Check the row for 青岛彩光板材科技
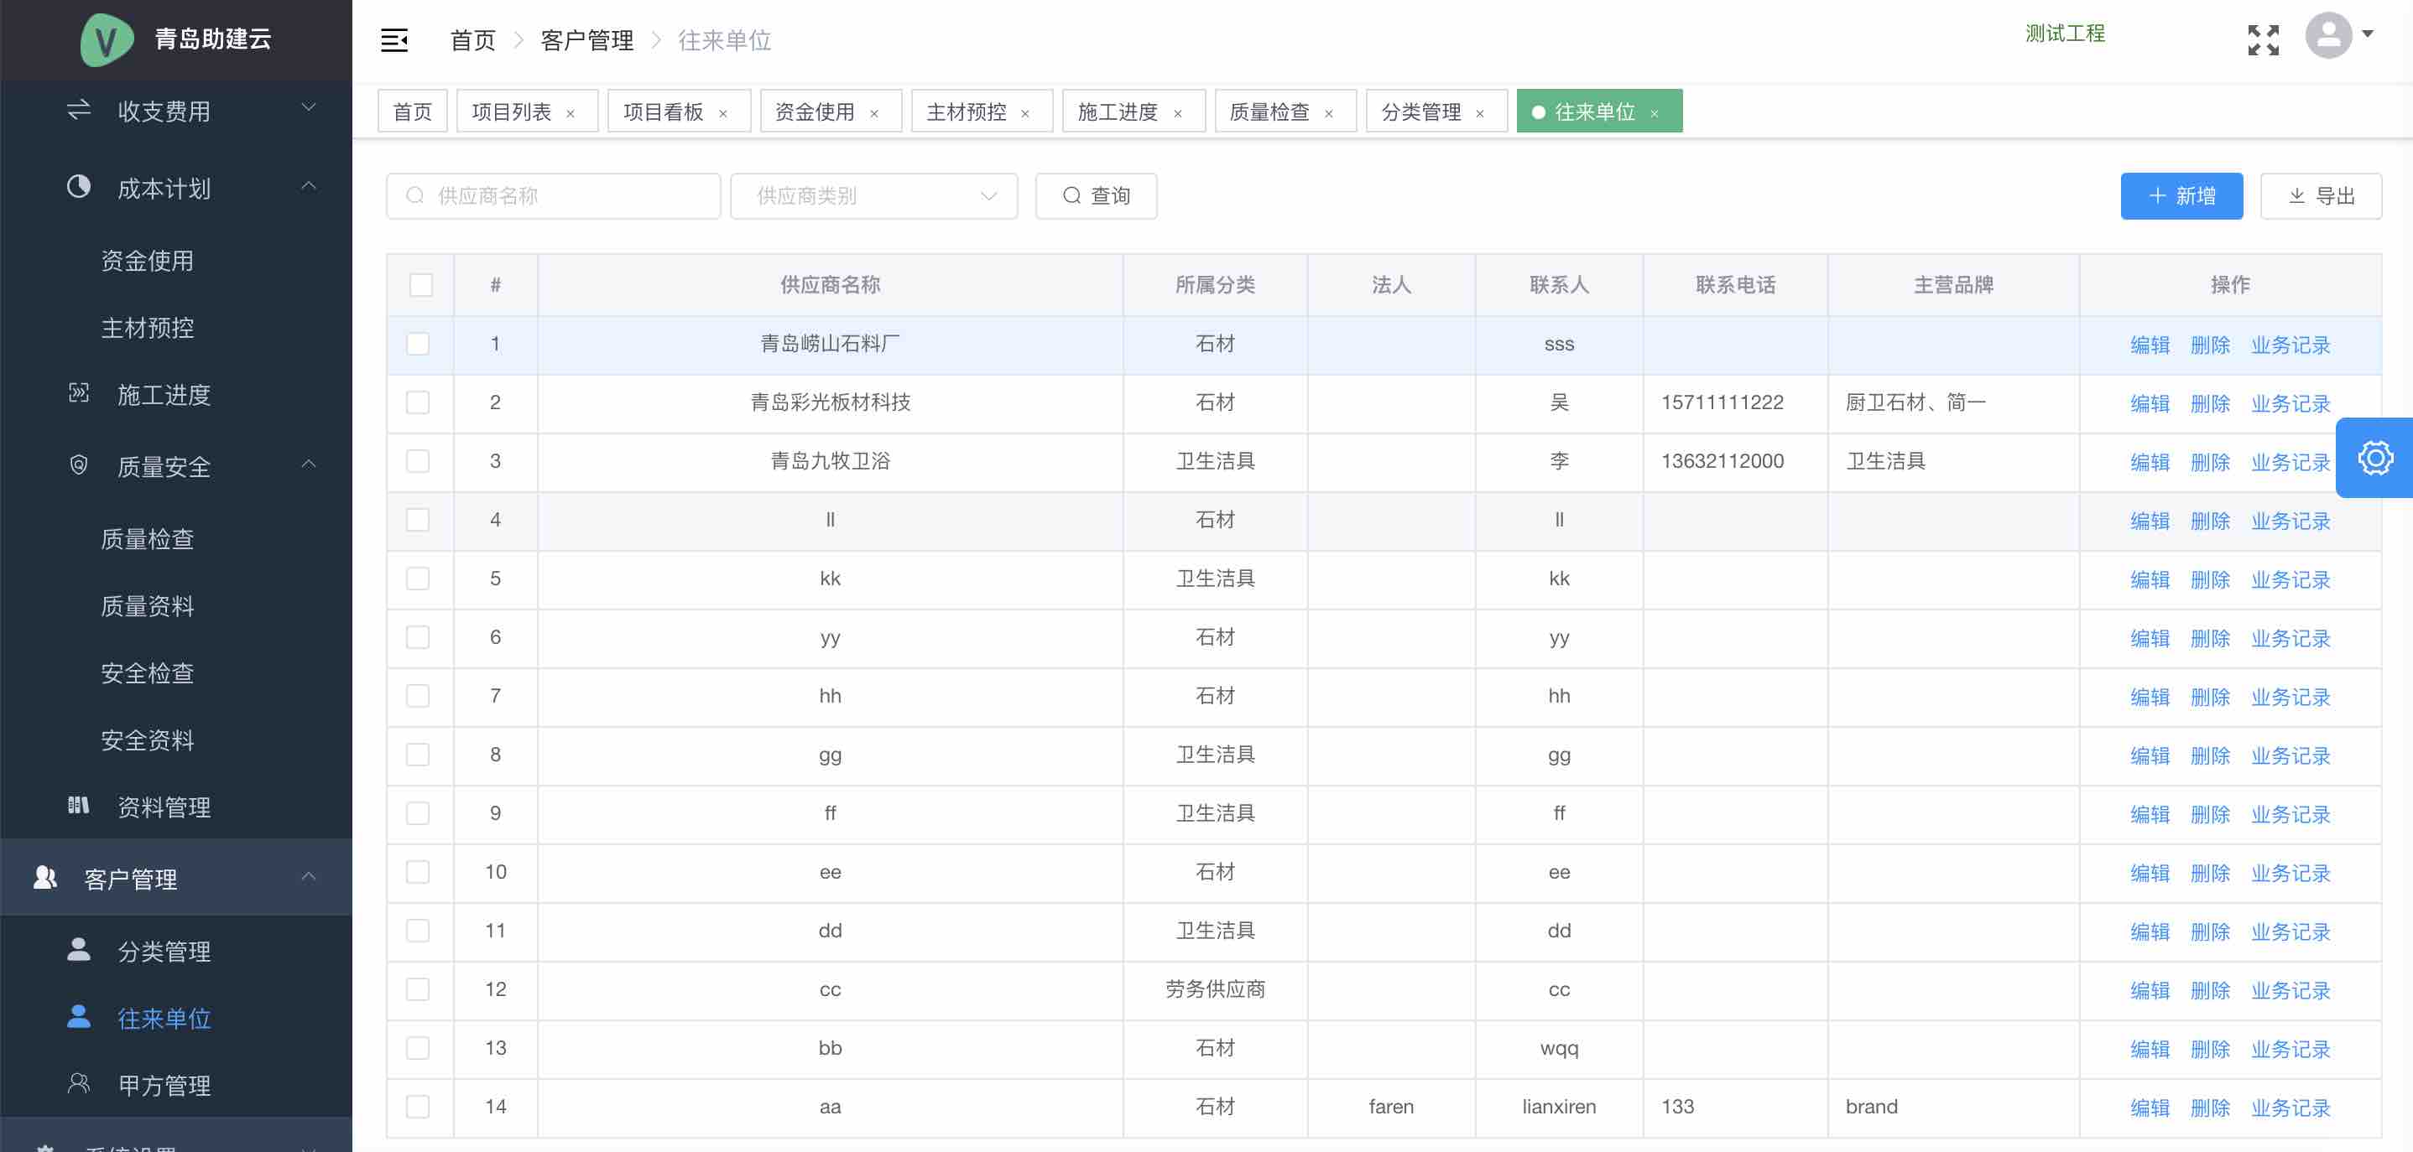Viewport: 2413px width, 1152px height. 418,402
